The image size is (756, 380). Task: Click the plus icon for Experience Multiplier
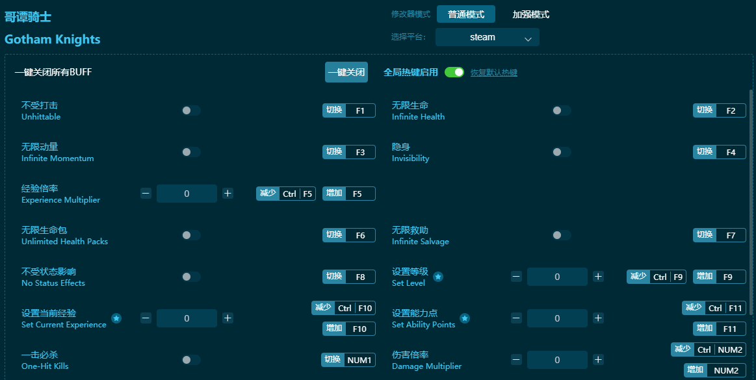pyautogui.click(x=228, y=194)
